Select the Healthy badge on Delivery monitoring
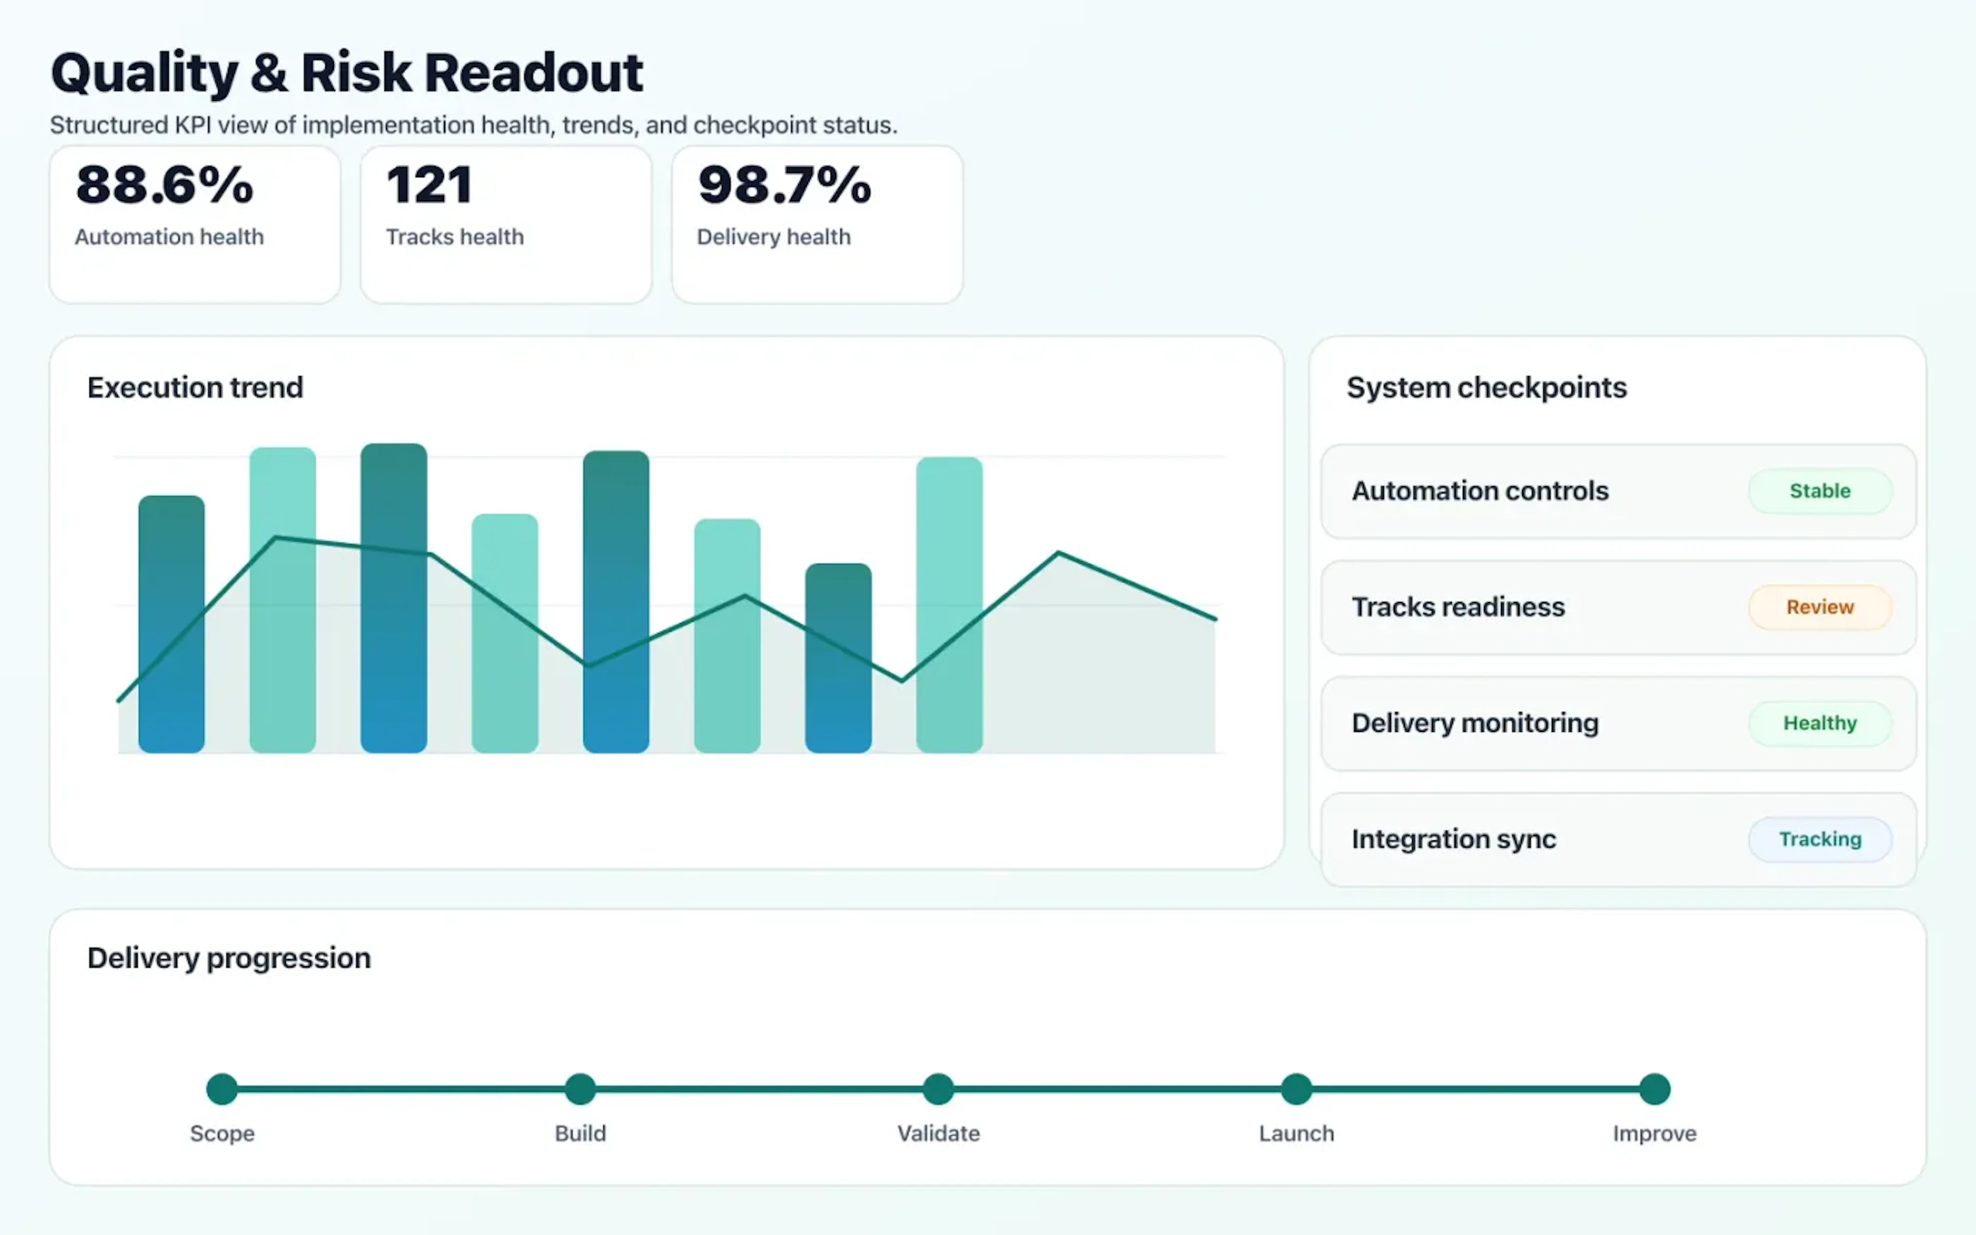Image resolution: width=1976 pixels, height=1235 pixels. [x=1820, y=723]
